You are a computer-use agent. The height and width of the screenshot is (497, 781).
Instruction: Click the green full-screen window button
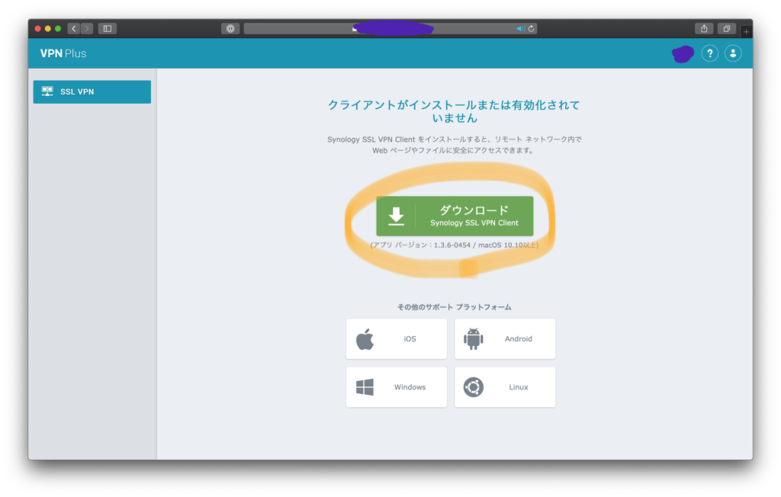[x=58, y=28]
